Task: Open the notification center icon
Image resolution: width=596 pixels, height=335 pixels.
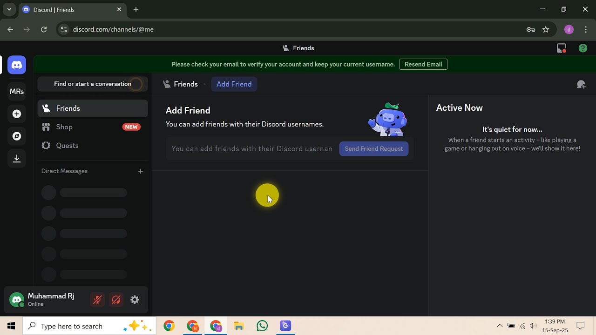Action: tap(581, 326)
